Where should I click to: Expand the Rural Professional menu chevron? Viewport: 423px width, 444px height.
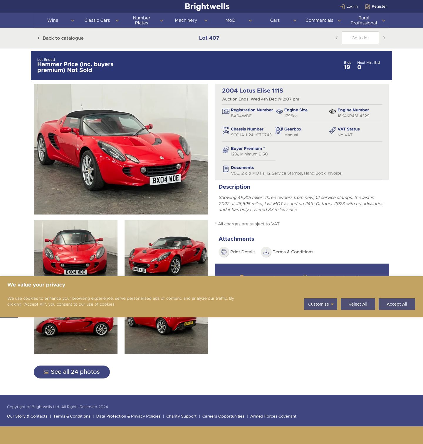(383, 21)
